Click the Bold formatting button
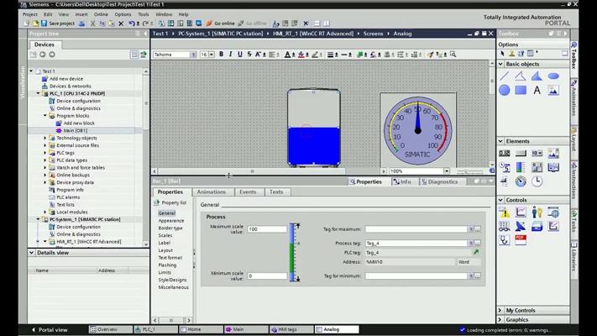This screenshot has height=336, width=597. [x=221, y=55]
